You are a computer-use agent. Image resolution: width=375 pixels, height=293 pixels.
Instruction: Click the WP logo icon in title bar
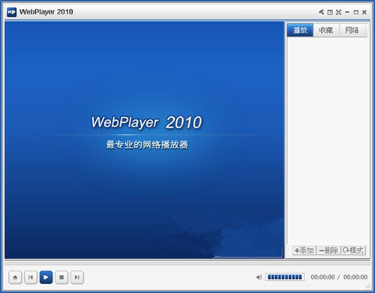tap(11, 12)
